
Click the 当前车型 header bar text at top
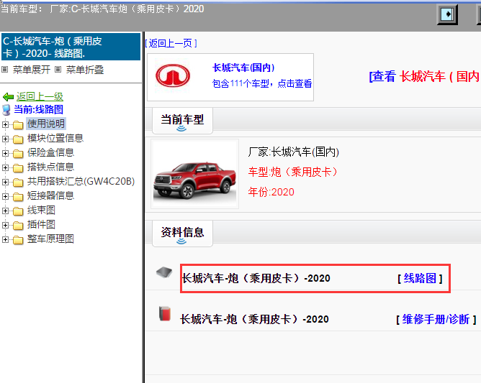pyautogui.click(x=102, y=9)
